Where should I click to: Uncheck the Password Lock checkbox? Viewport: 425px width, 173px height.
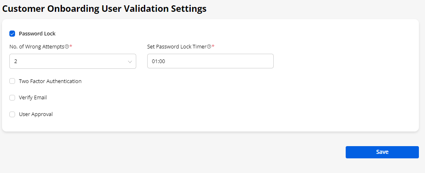click(12, 34)
